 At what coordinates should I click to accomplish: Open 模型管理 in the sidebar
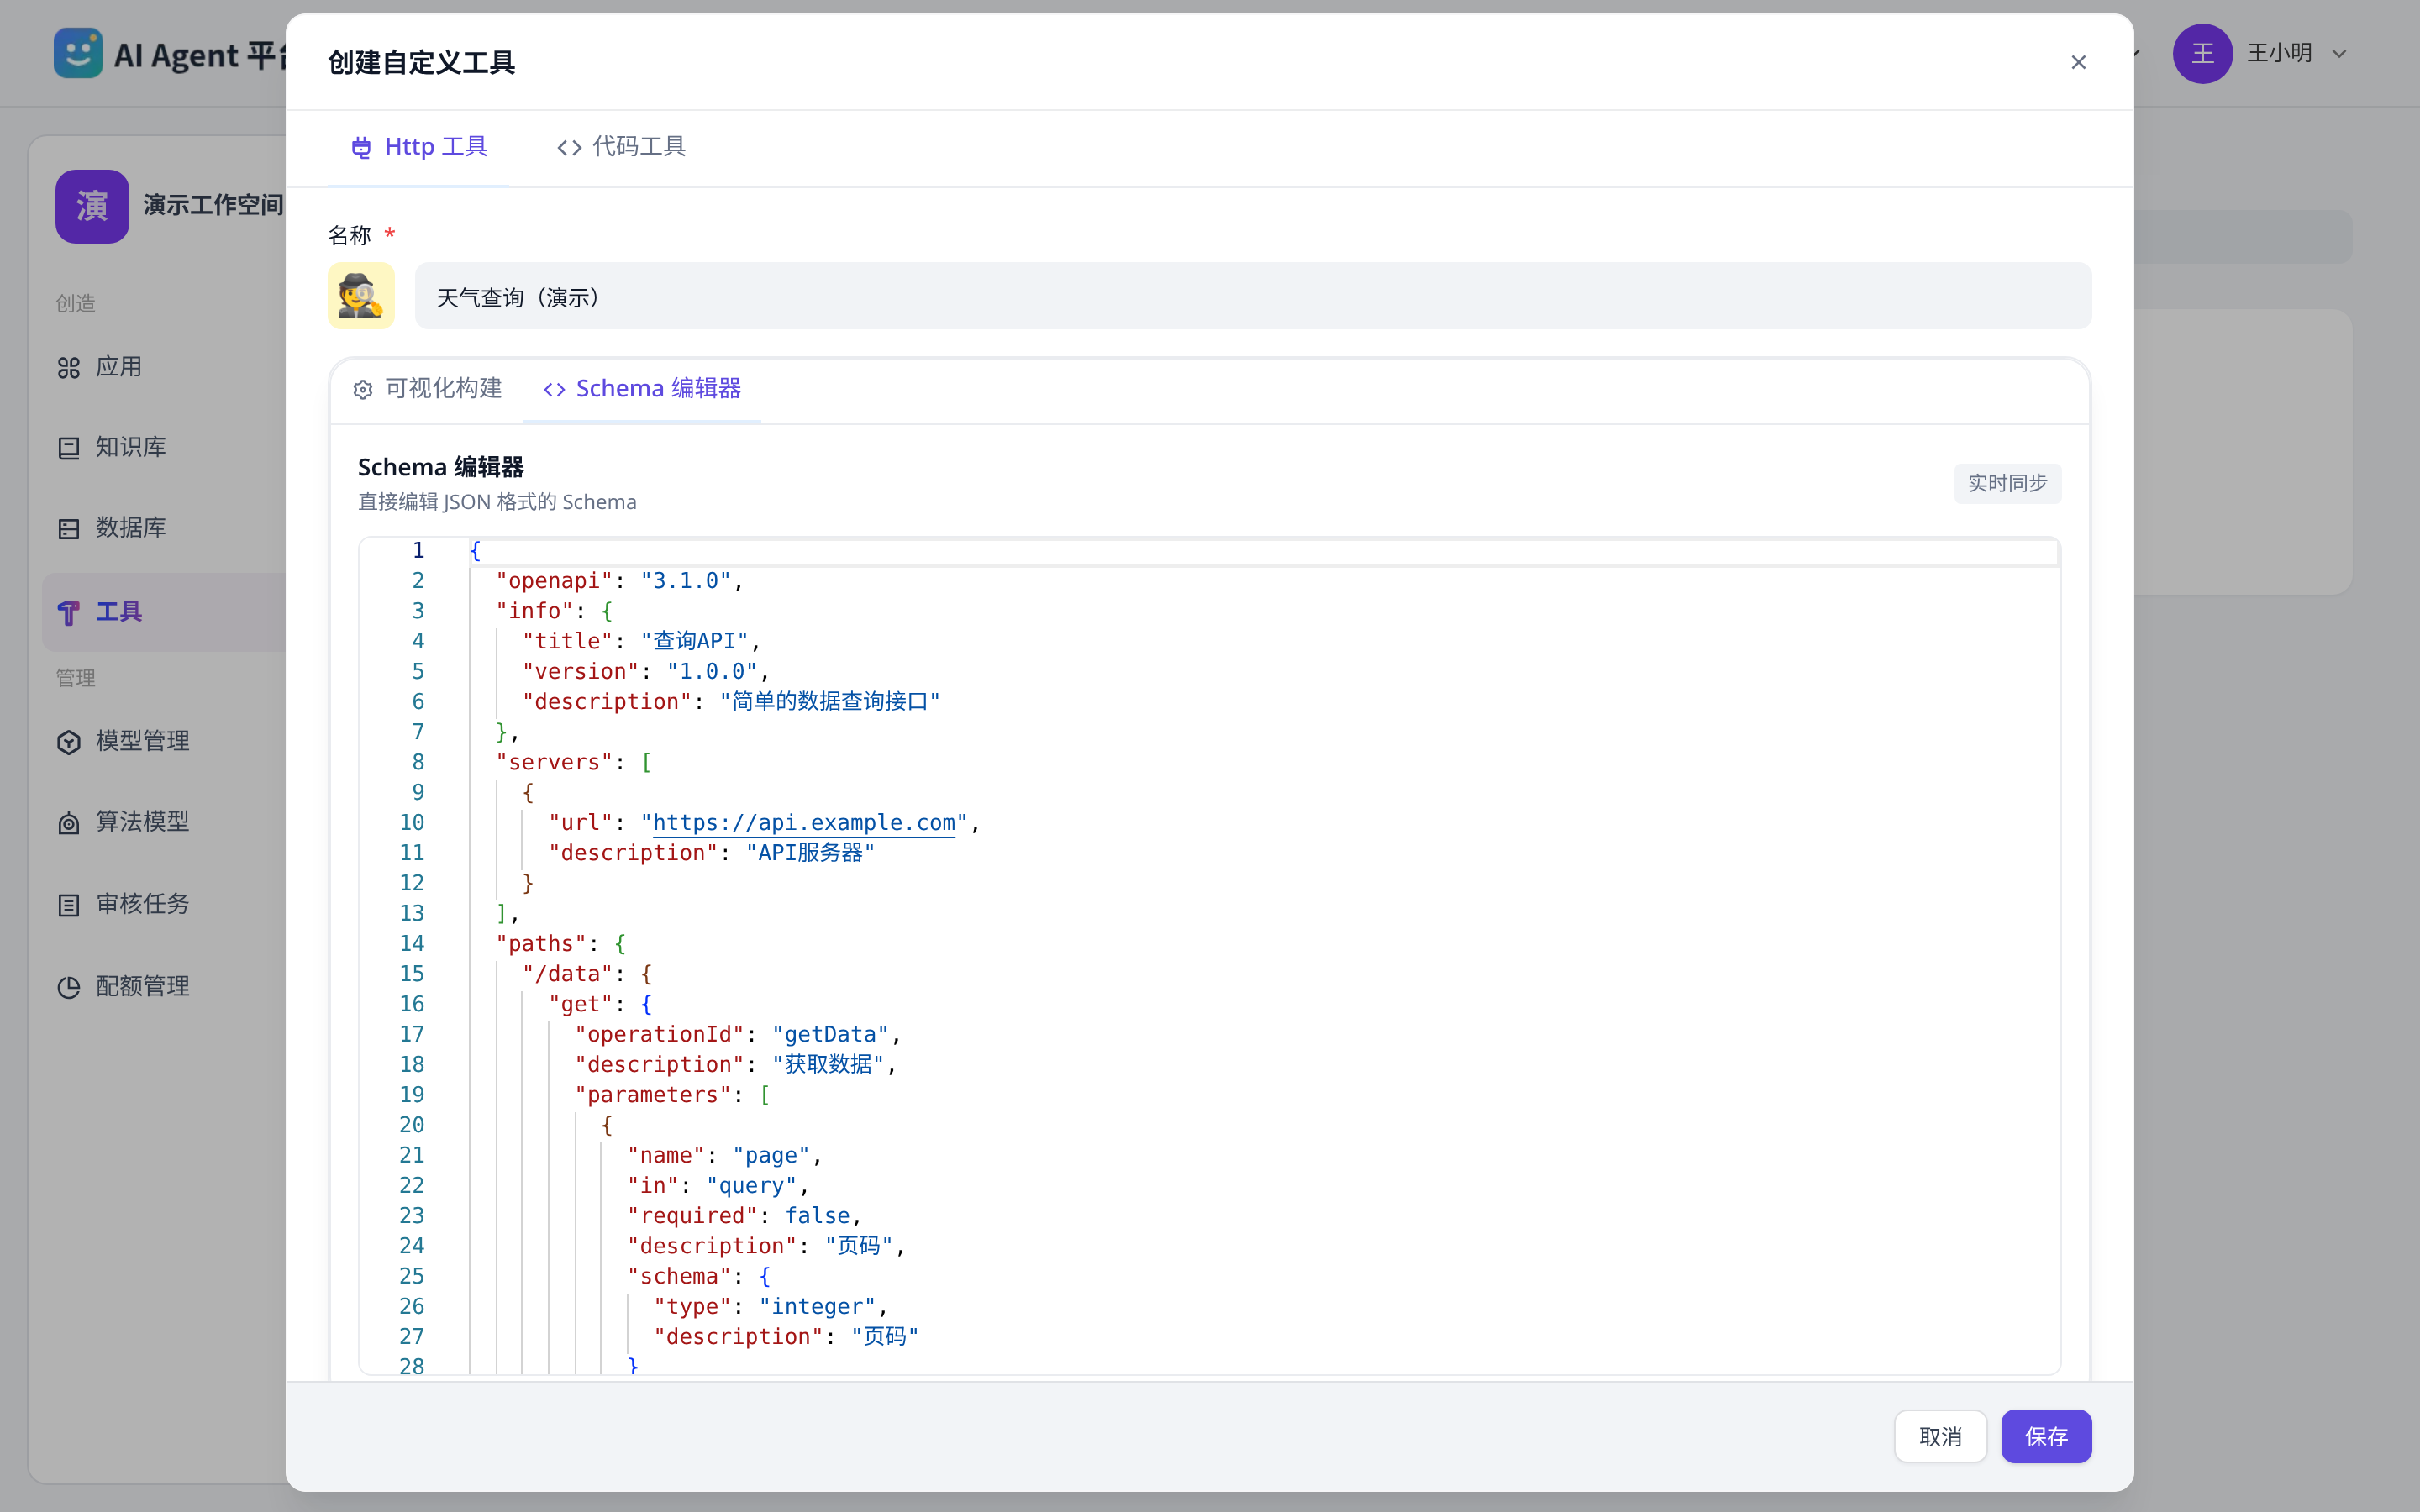[163, 741]
